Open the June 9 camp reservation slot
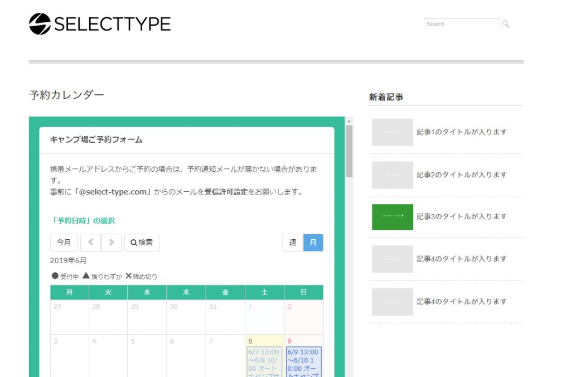571x377 pixels. click(x=303, y=361)
